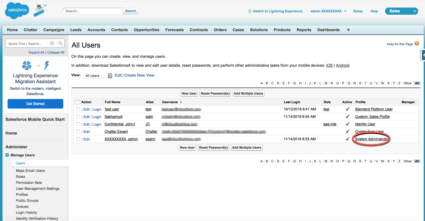This screenshot has width=425, height=221.
Task: Click the Quick Find info icon
Action: point(52,43)
